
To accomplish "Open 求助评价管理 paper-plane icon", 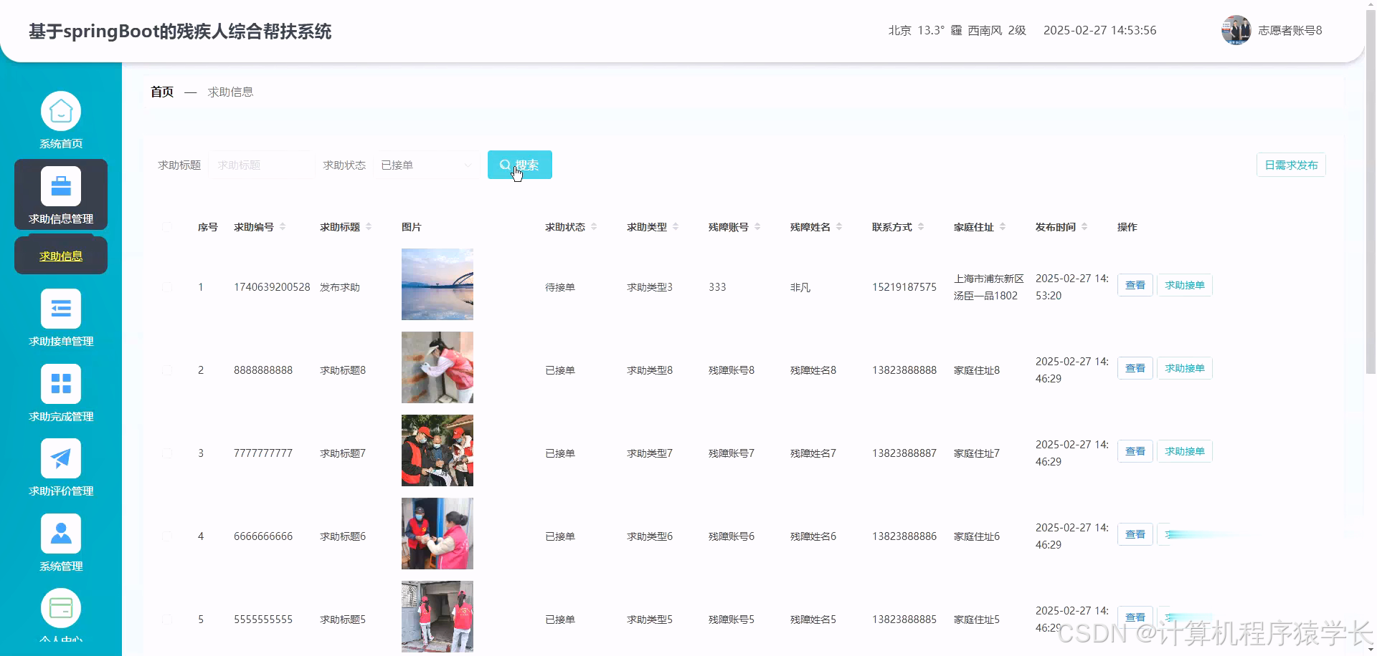I will [61, 458].
